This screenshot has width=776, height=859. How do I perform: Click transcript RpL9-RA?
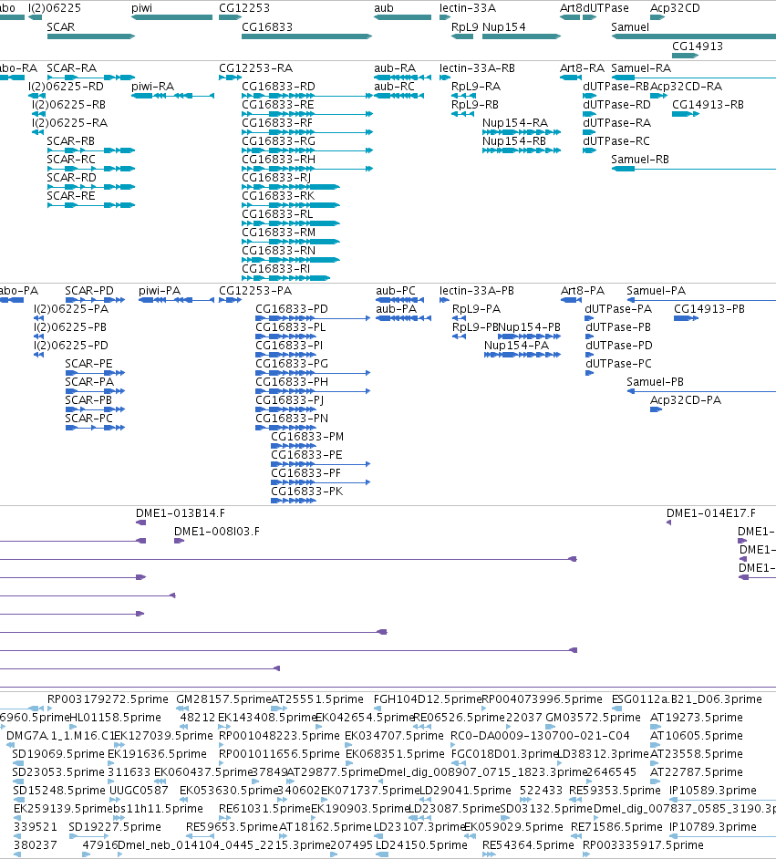click(x=463, y=96)
